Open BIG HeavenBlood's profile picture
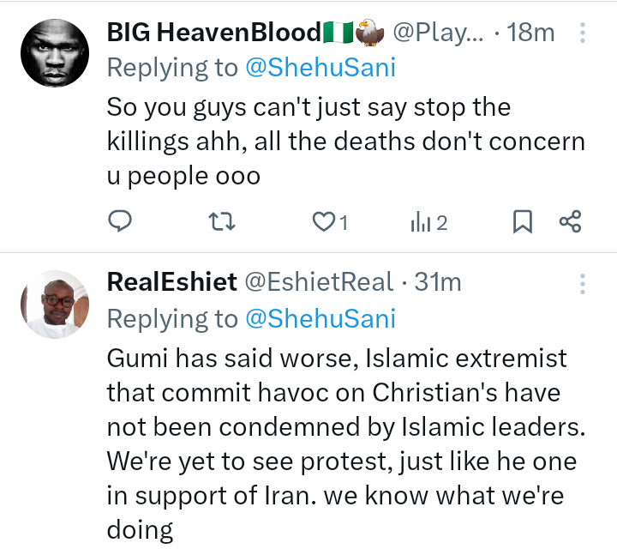 click(x=54, y=51)
